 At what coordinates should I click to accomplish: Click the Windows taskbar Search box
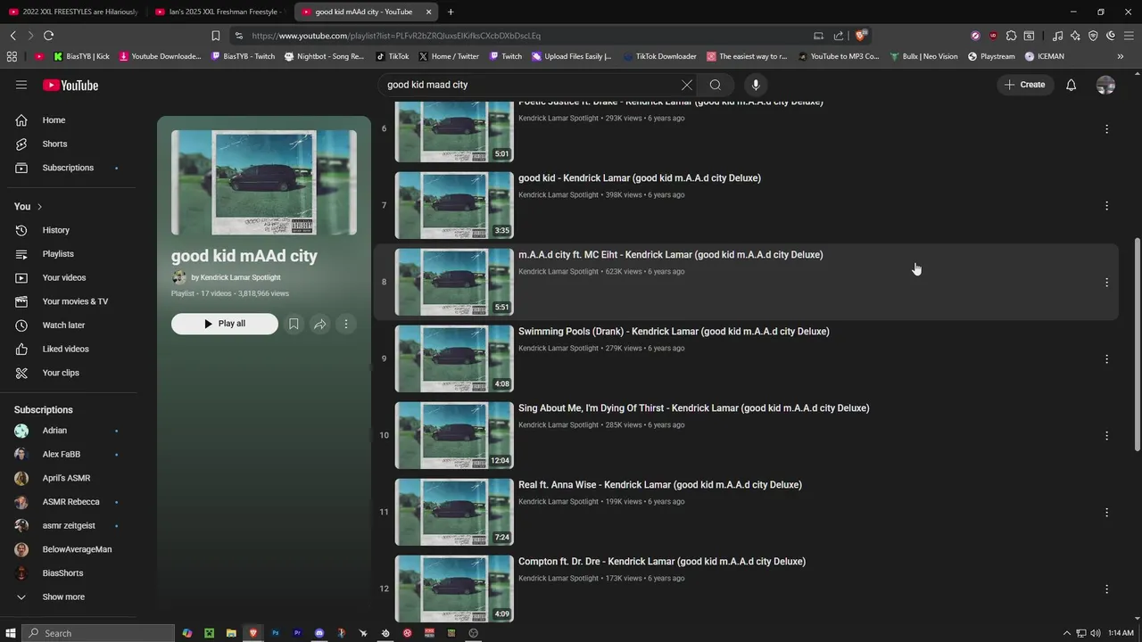[x=98, y=633]
